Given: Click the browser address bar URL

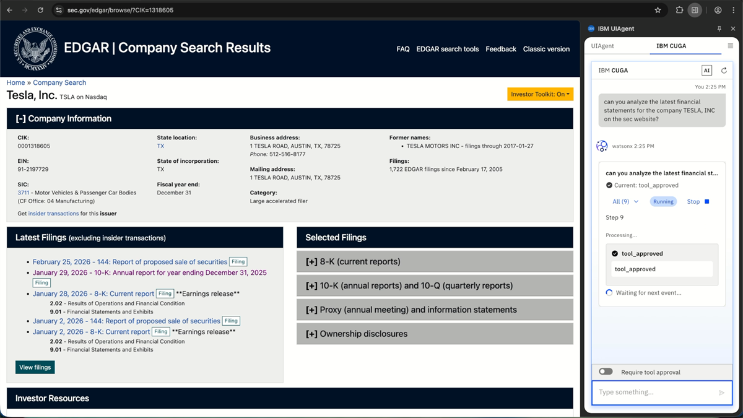Looking at the screenshot, I should (119, 10).
